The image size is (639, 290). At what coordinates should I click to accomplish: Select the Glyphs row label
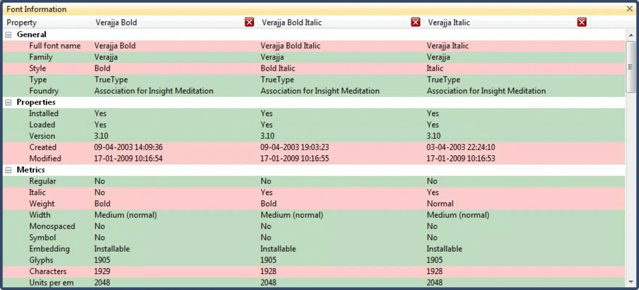(x=41, y=260)
